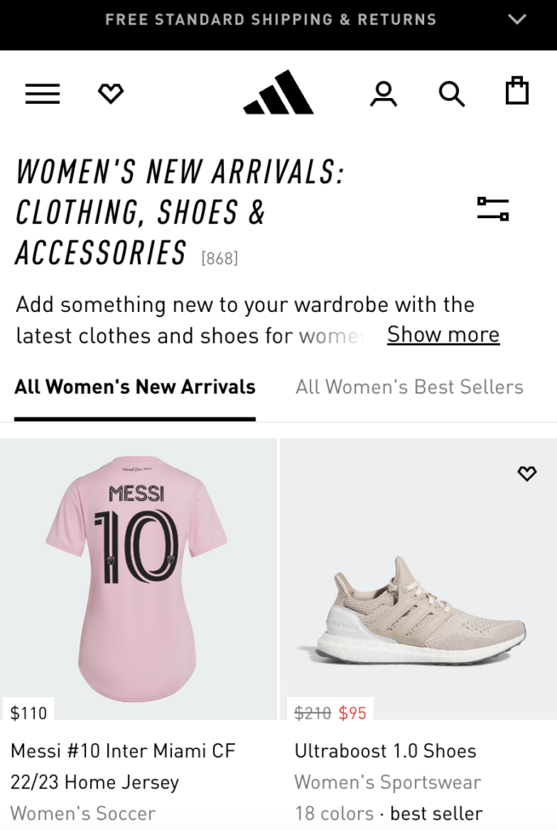Open the shopping bag icon

tap(516, 92)
